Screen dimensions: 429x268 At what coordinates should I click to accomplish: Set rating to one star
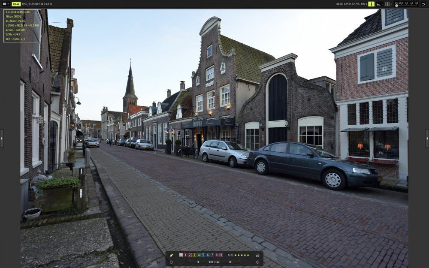coord(235,255)
